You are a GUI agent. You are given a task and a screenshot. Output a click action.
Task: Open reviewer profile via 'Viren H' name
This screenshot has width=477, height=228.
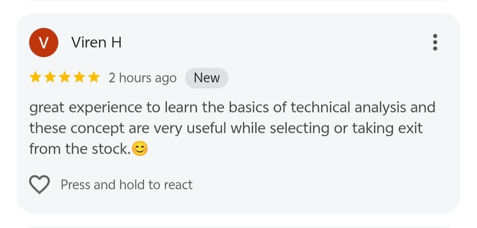pyautogui.click(x=96, y=42)
